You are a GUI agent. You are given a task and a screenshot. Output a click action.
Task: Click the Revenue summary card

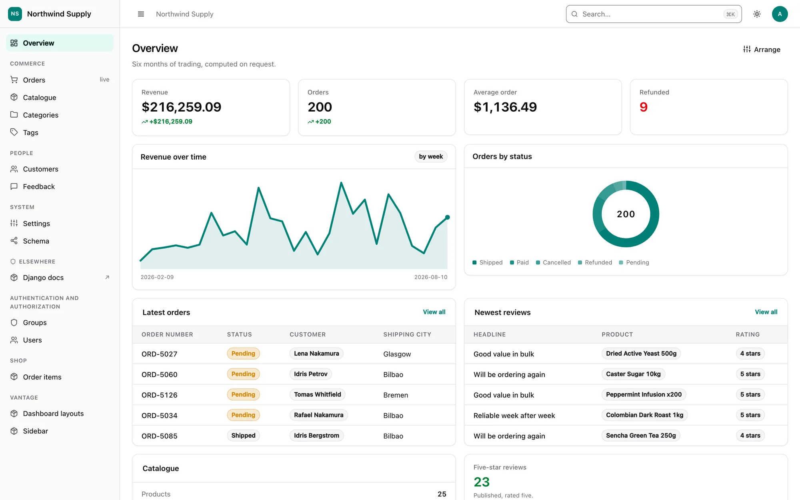(211, 107)
